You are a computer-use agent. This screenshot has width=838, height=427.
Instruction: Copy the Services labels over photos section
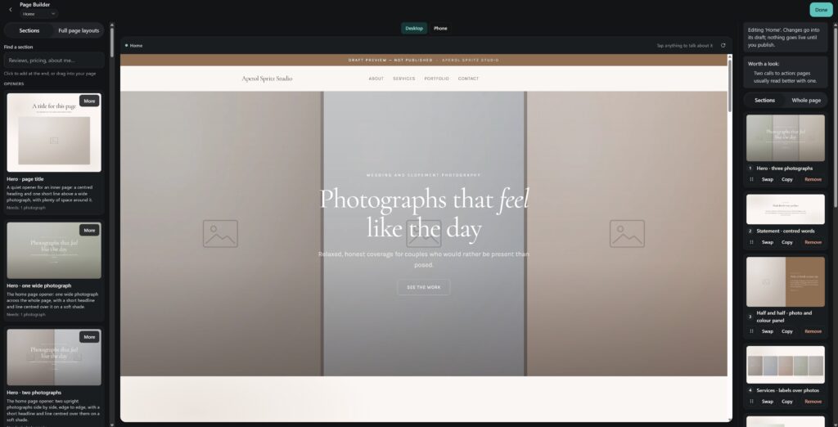point(786,402)
